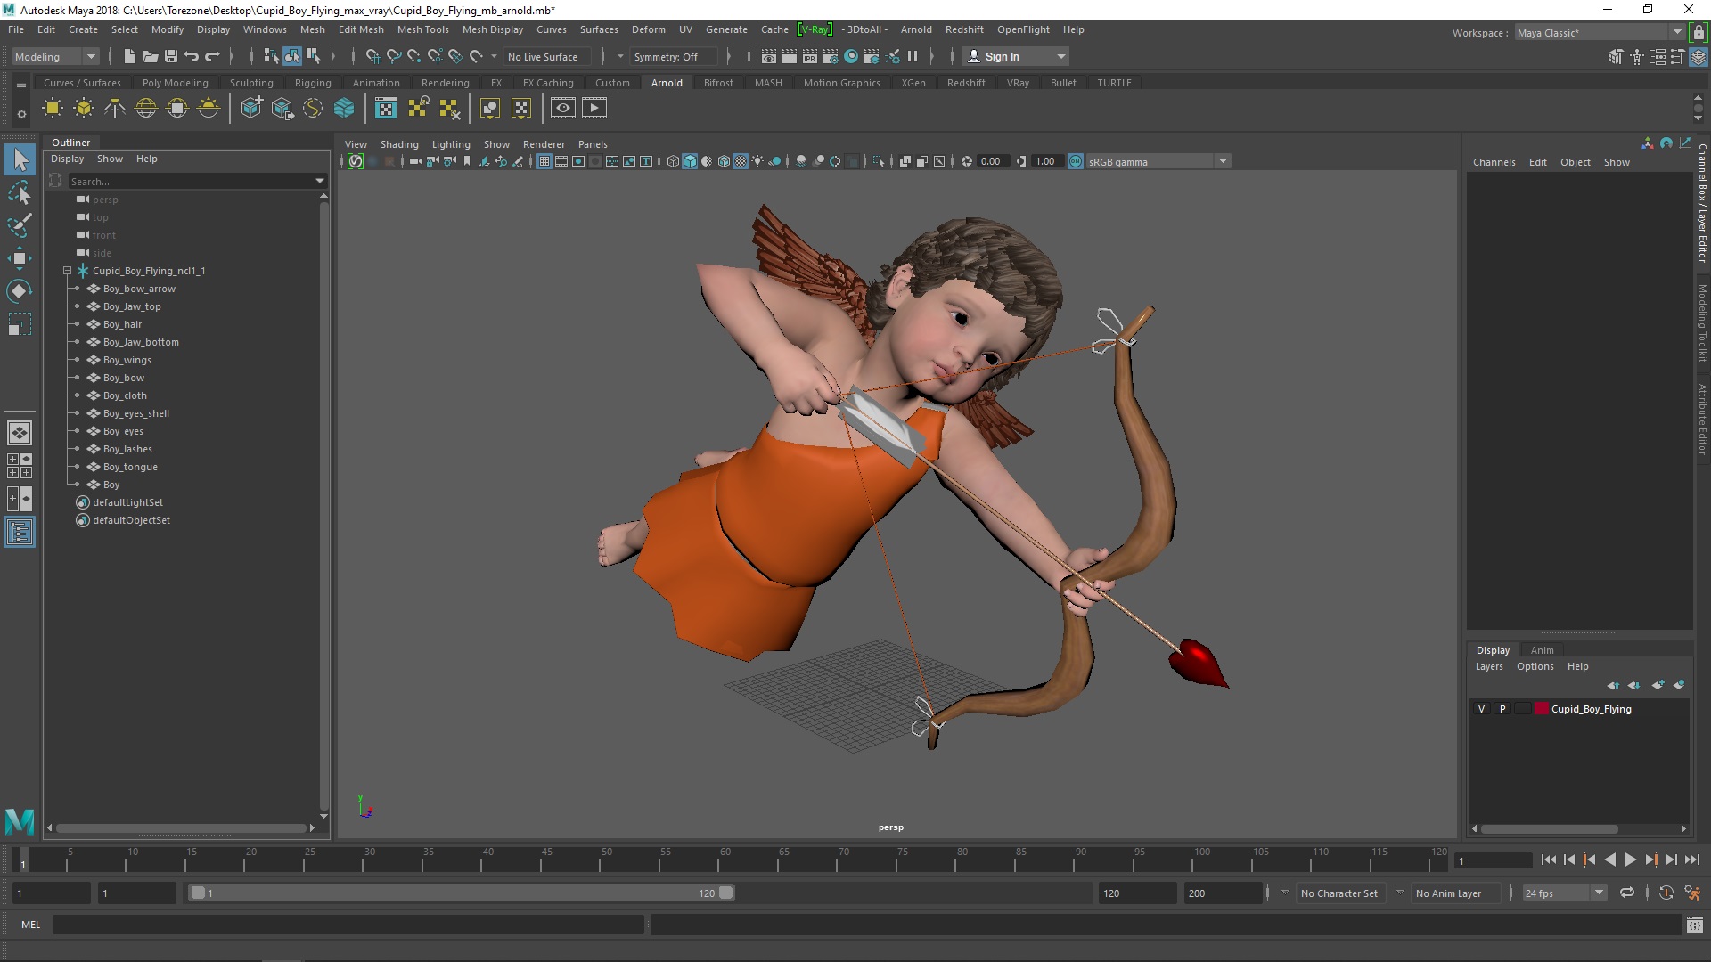
Task: Toggle Cupid_Boy_Flying layer playback P
Action: click(1502, 709)
